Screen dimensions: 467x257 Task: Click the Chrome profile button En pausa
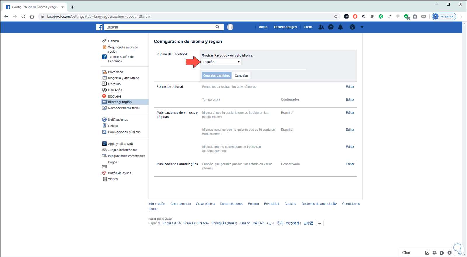[x=444, y=16]
